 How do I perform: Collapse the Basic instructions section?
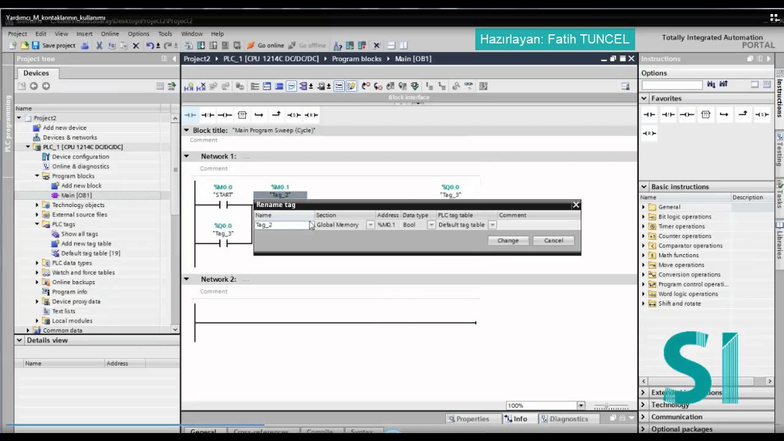tap(644, 187)
